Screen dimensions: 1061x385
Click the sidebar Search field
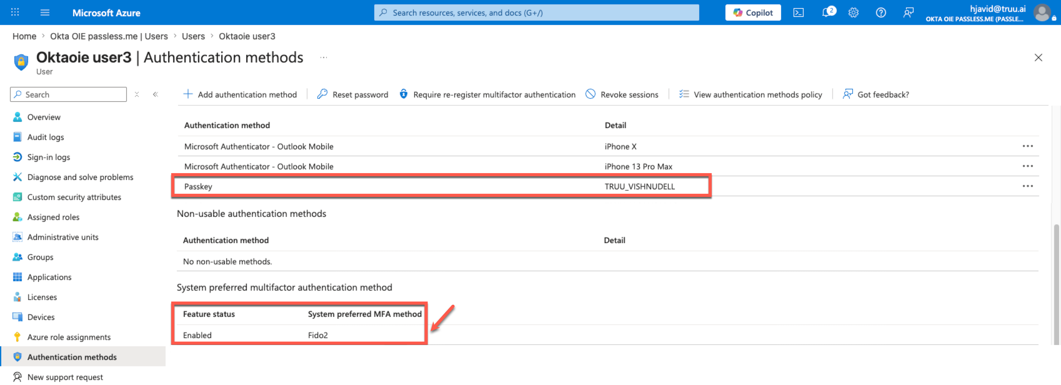point(68,94)
